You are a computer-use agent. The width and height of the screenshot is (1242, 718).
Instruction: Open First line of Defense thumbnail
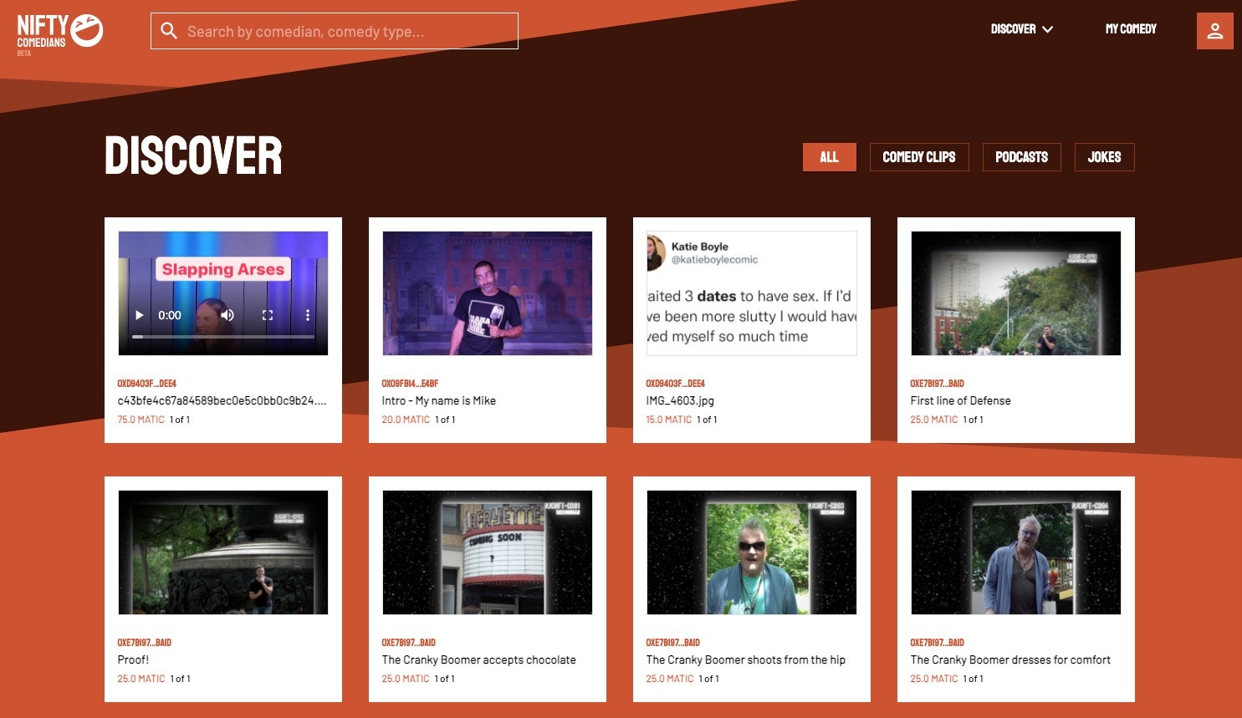(x=1016, y=293)
